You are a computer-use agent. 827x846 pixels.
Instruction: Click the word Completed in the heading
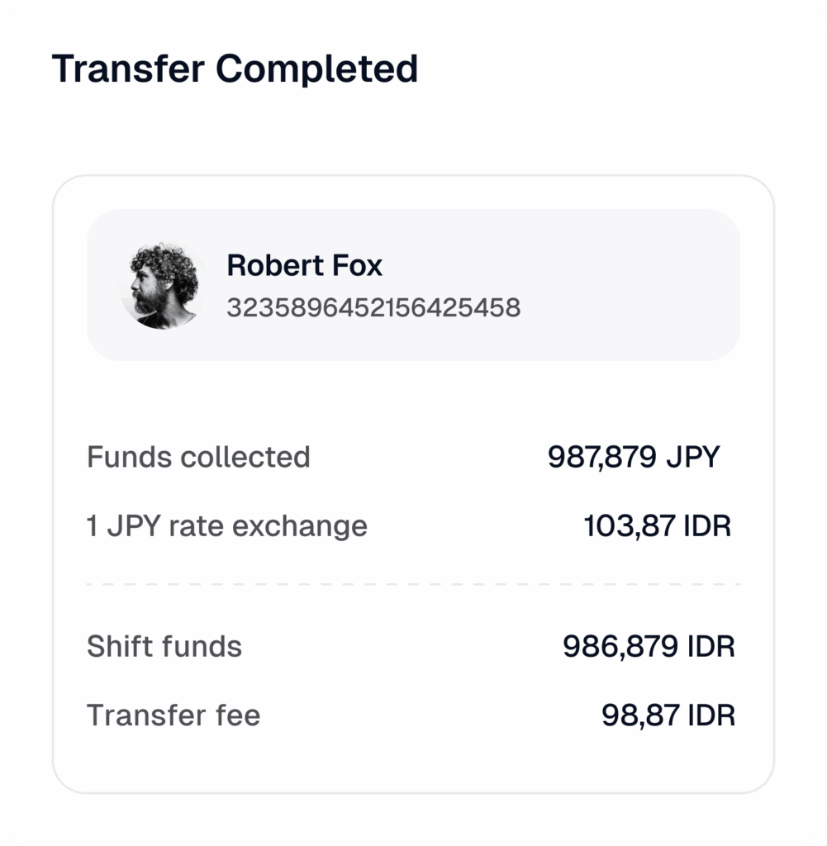click(317, 69)
